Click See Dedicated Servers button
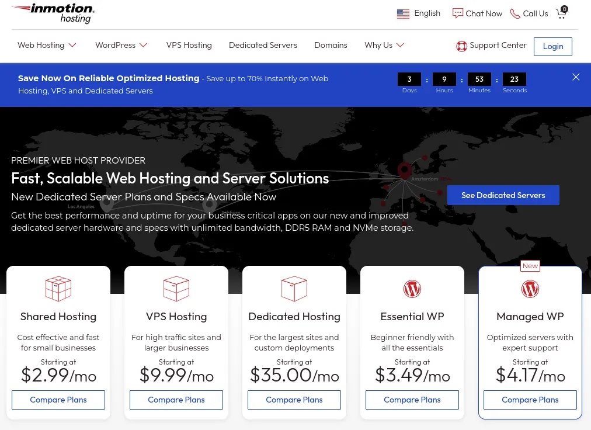 point(503,195)
